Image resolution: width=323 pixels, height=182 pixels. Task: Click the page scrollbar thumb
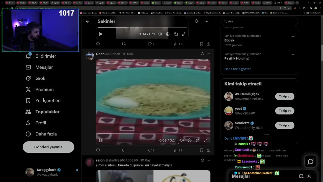(322, 53)
